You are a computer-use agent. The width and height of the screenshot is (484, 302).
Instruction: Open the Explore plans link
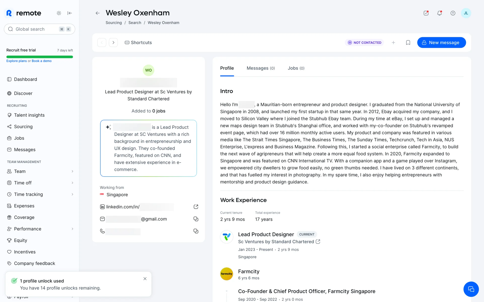click(x=16, y=61)
